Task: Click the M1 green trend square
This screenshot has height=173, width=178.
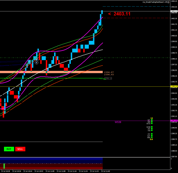Action: coord(152,120)
